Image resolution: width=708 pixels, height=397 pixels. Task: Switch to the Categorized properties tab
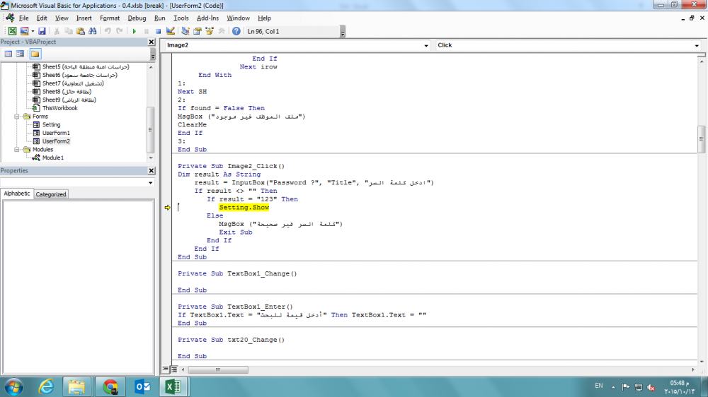(x=51, y=194)
